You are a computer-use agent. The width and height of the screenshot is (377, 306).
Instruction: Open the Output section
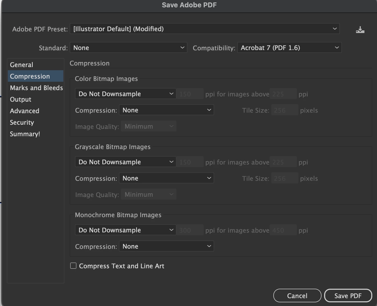36,99
